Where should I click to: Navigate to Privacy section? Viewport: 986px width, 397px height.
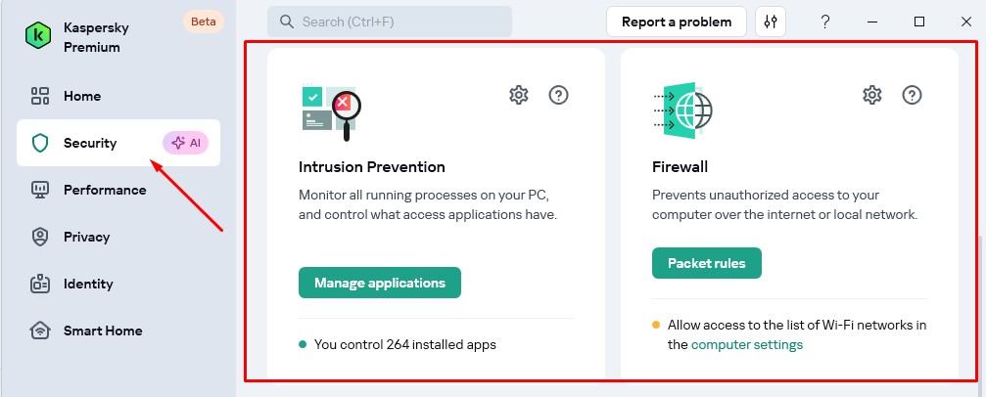pos(86,237)
